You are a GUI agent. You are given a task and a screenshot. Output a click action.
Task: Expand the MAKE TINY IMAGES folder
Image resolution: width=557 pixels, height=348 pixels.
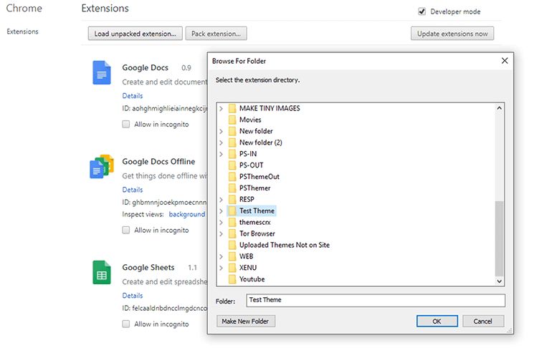[x=222, y=108]
